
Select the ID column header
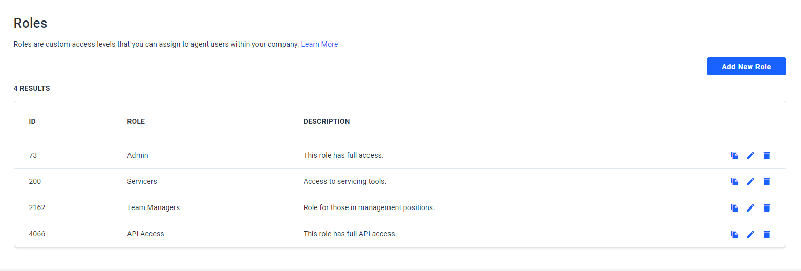(x=32, y=122)
